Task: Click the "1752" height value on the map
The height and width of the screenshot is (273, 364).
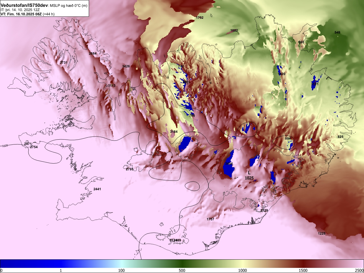Action: (x=200, y=18)
